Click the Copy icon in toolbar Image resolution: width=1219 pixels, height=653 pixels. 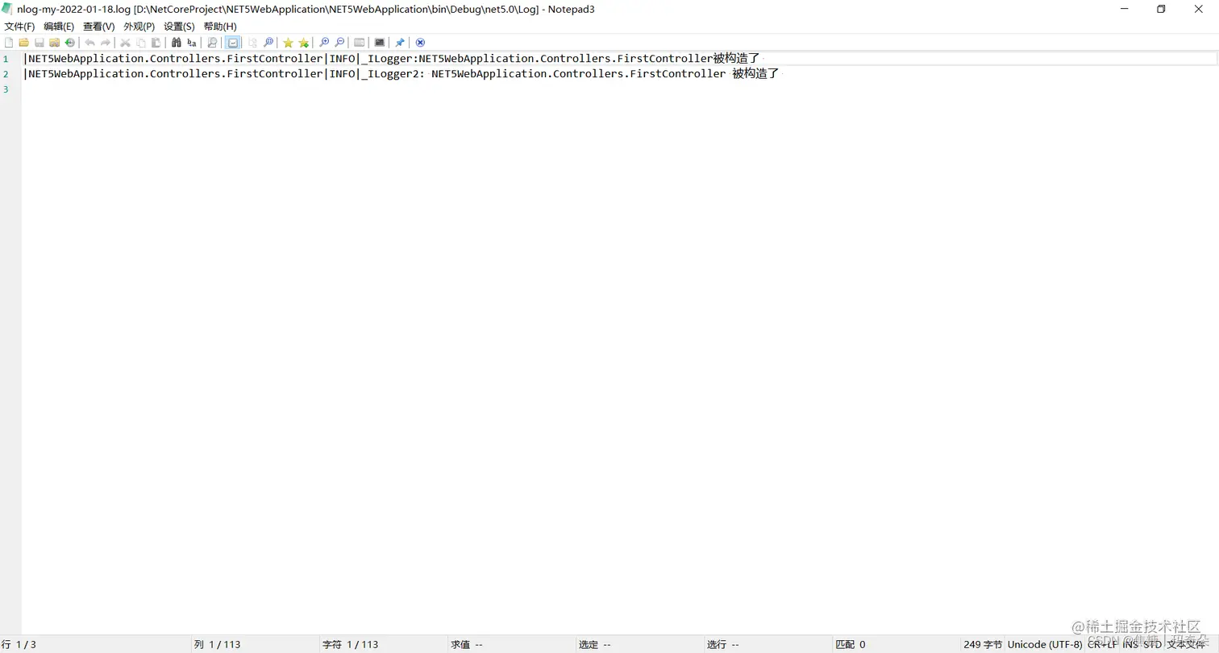click(x=140, y=43)
